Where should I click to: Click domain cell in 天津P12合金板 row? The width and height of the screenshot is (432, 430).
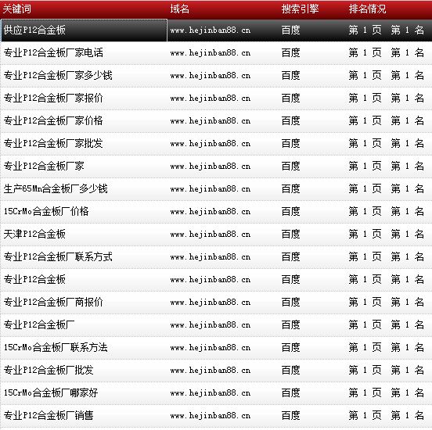(211, 235)
